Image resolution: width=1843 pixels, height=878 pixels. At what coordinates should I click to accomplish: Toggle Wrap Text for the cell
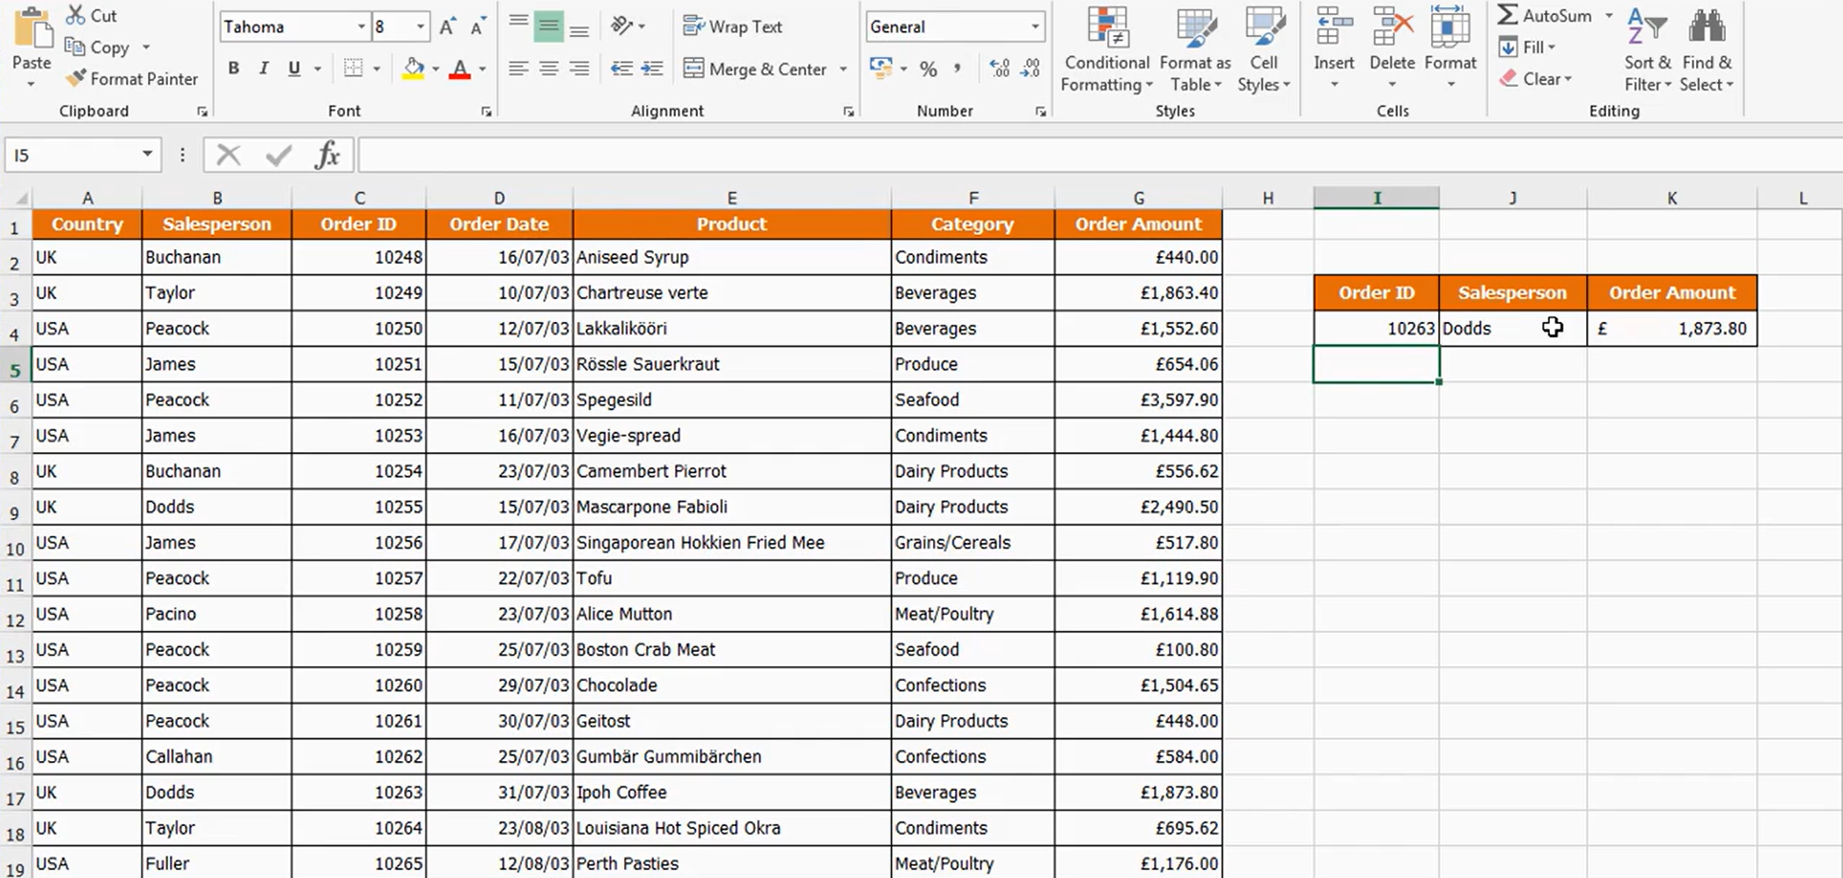[732, 26]
